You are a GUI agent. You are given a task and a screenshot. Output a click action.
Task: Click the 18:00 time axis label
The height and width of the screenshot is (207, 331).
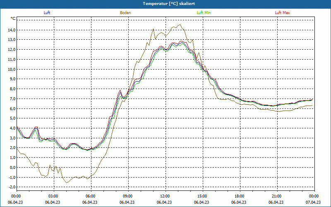tap(239, 196)
